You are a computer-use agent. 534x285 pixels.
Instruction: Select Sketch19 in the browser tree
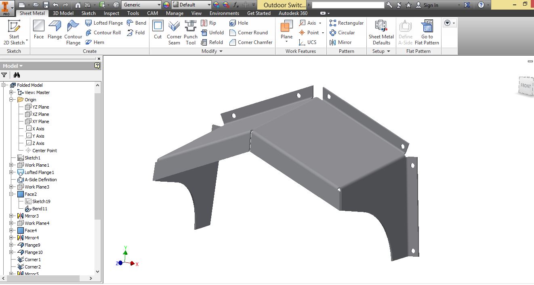click(x=38, y=201)
